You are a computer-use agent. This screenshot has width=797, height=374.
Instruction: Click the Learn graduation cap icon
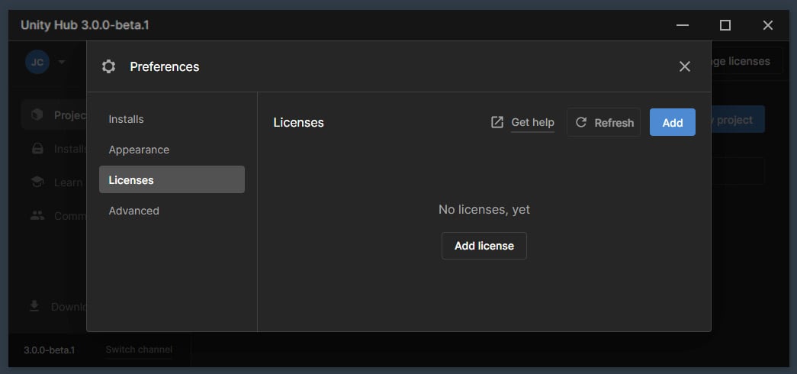coord(37,182)
